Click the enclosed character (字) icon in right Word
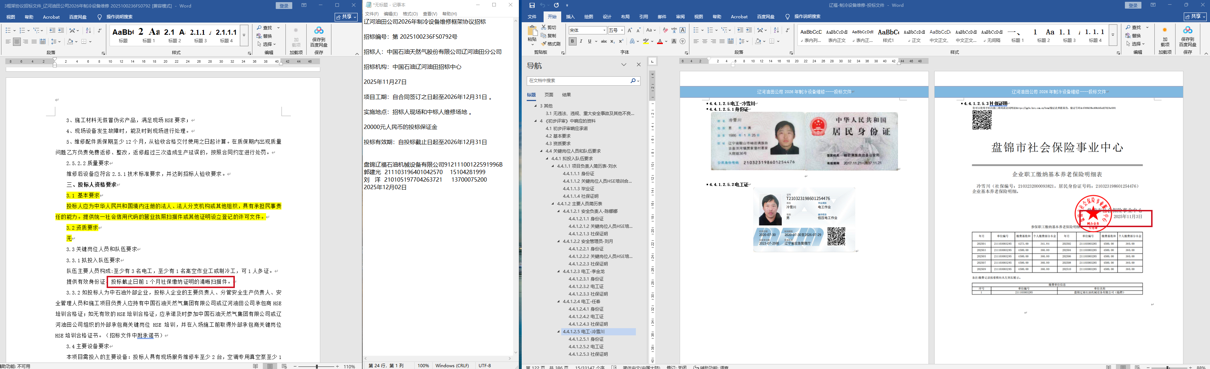1210x369 pixels. [x=683, y=41]
